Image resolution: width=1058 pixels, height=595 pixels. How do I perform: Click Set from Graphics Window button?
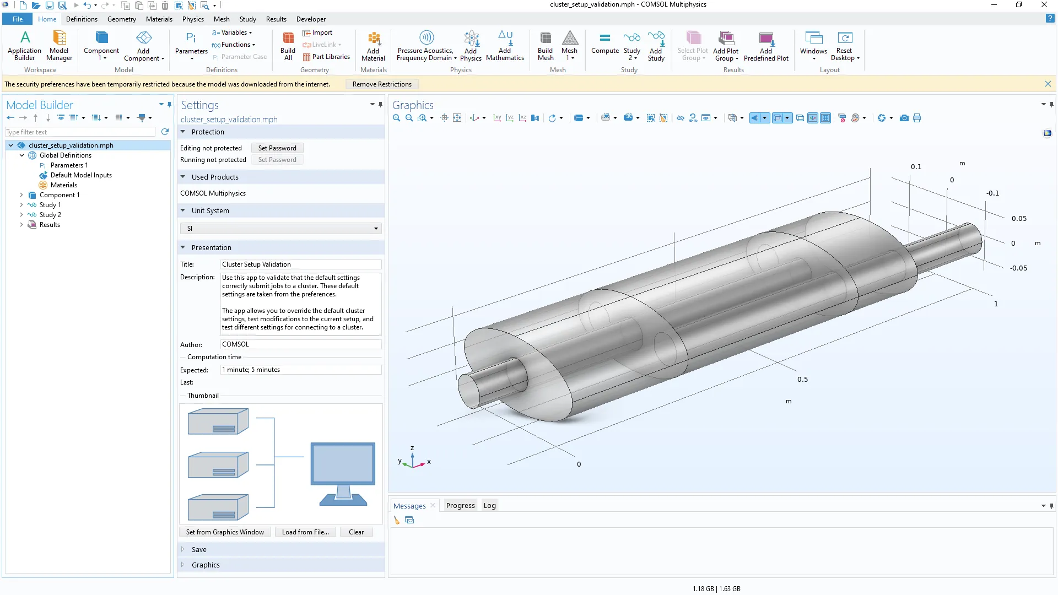(x=225, y=532)
